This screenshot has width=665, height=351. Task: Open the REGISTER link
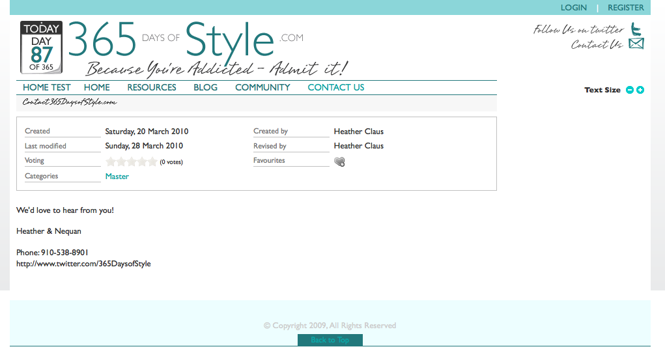pos(625,8)
